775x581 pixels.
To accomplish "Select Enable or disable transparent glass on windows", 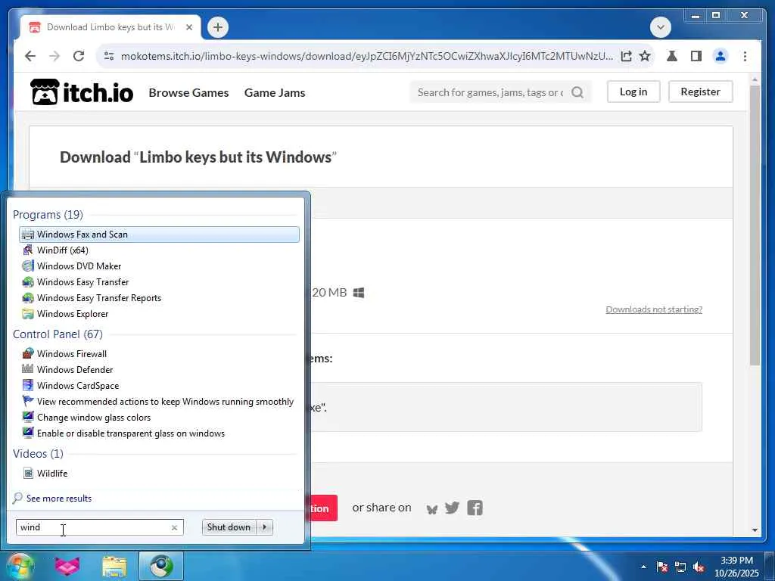I will [x=159, y=433].
